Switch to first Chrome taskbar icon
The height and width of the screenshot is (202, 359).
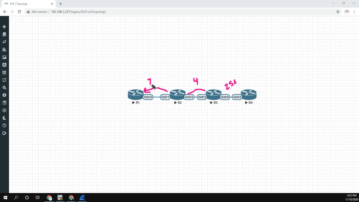[49, 198]
